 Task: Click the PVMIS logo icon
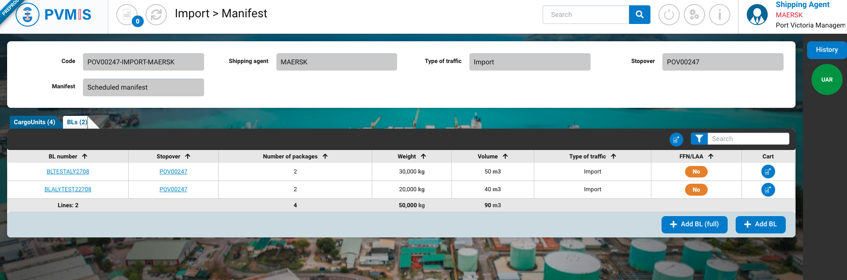click(28, 15)
